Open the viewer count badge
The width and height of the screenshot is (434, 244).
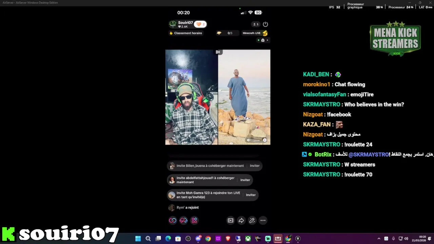pos(256,24)
